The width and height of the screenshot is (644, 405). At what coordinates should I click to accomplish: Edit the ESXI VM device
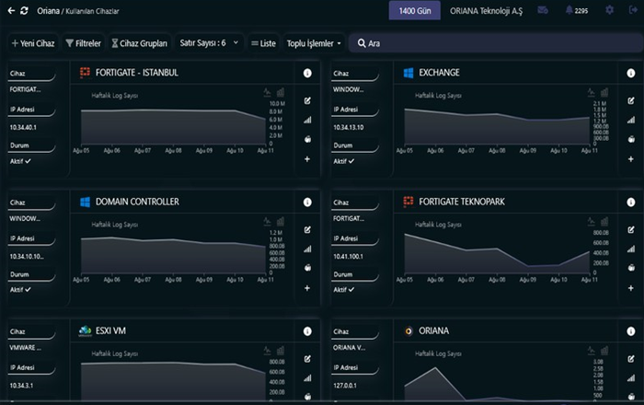coord(307,359)
